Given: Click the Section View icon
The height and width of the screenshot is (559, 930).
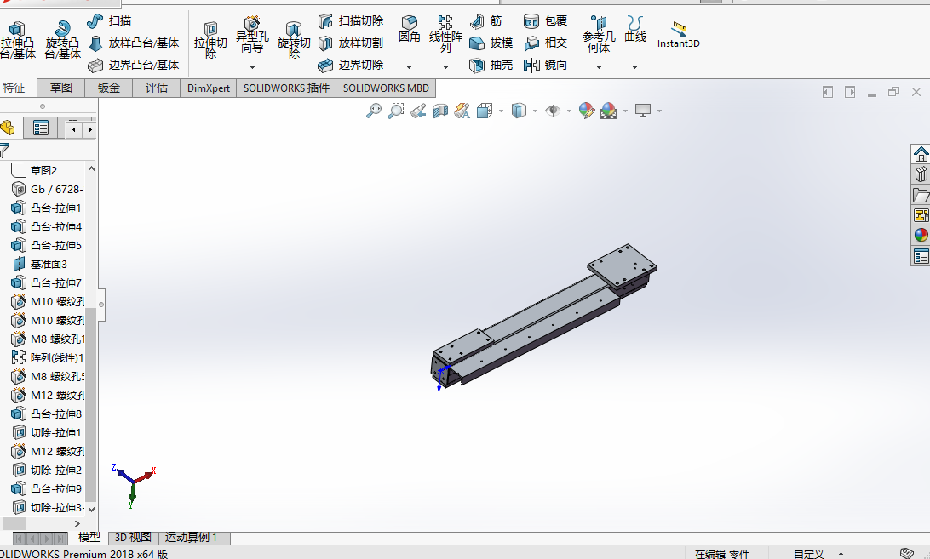Looking at the screenshot, I should tap(440, 111).
